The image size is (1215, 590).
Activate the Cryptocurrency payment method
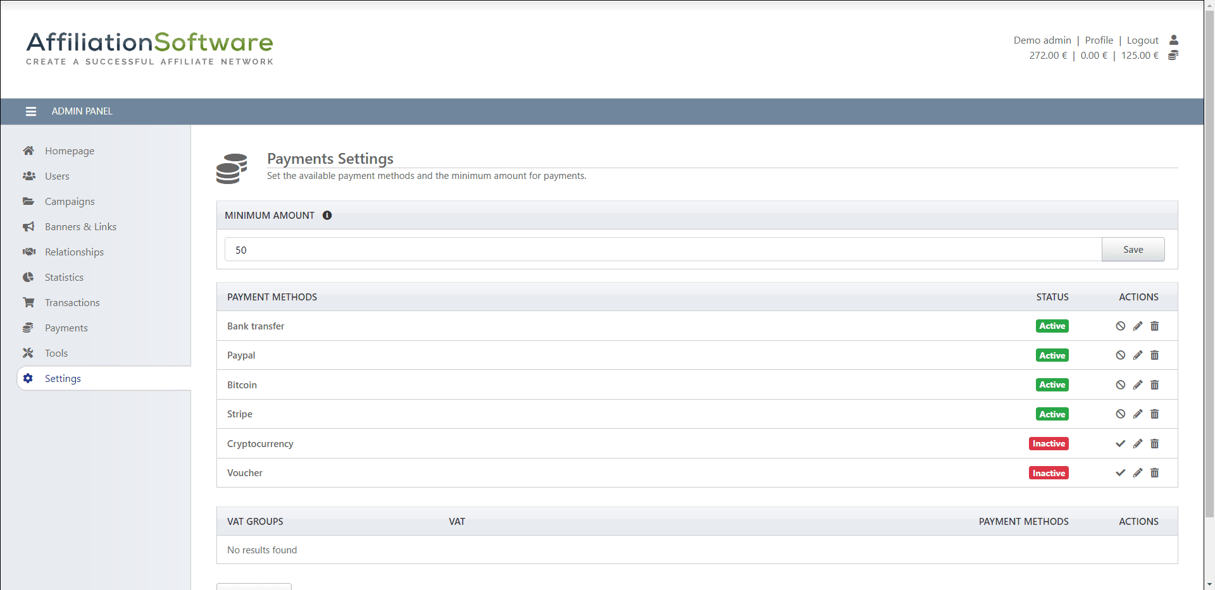1120,444
